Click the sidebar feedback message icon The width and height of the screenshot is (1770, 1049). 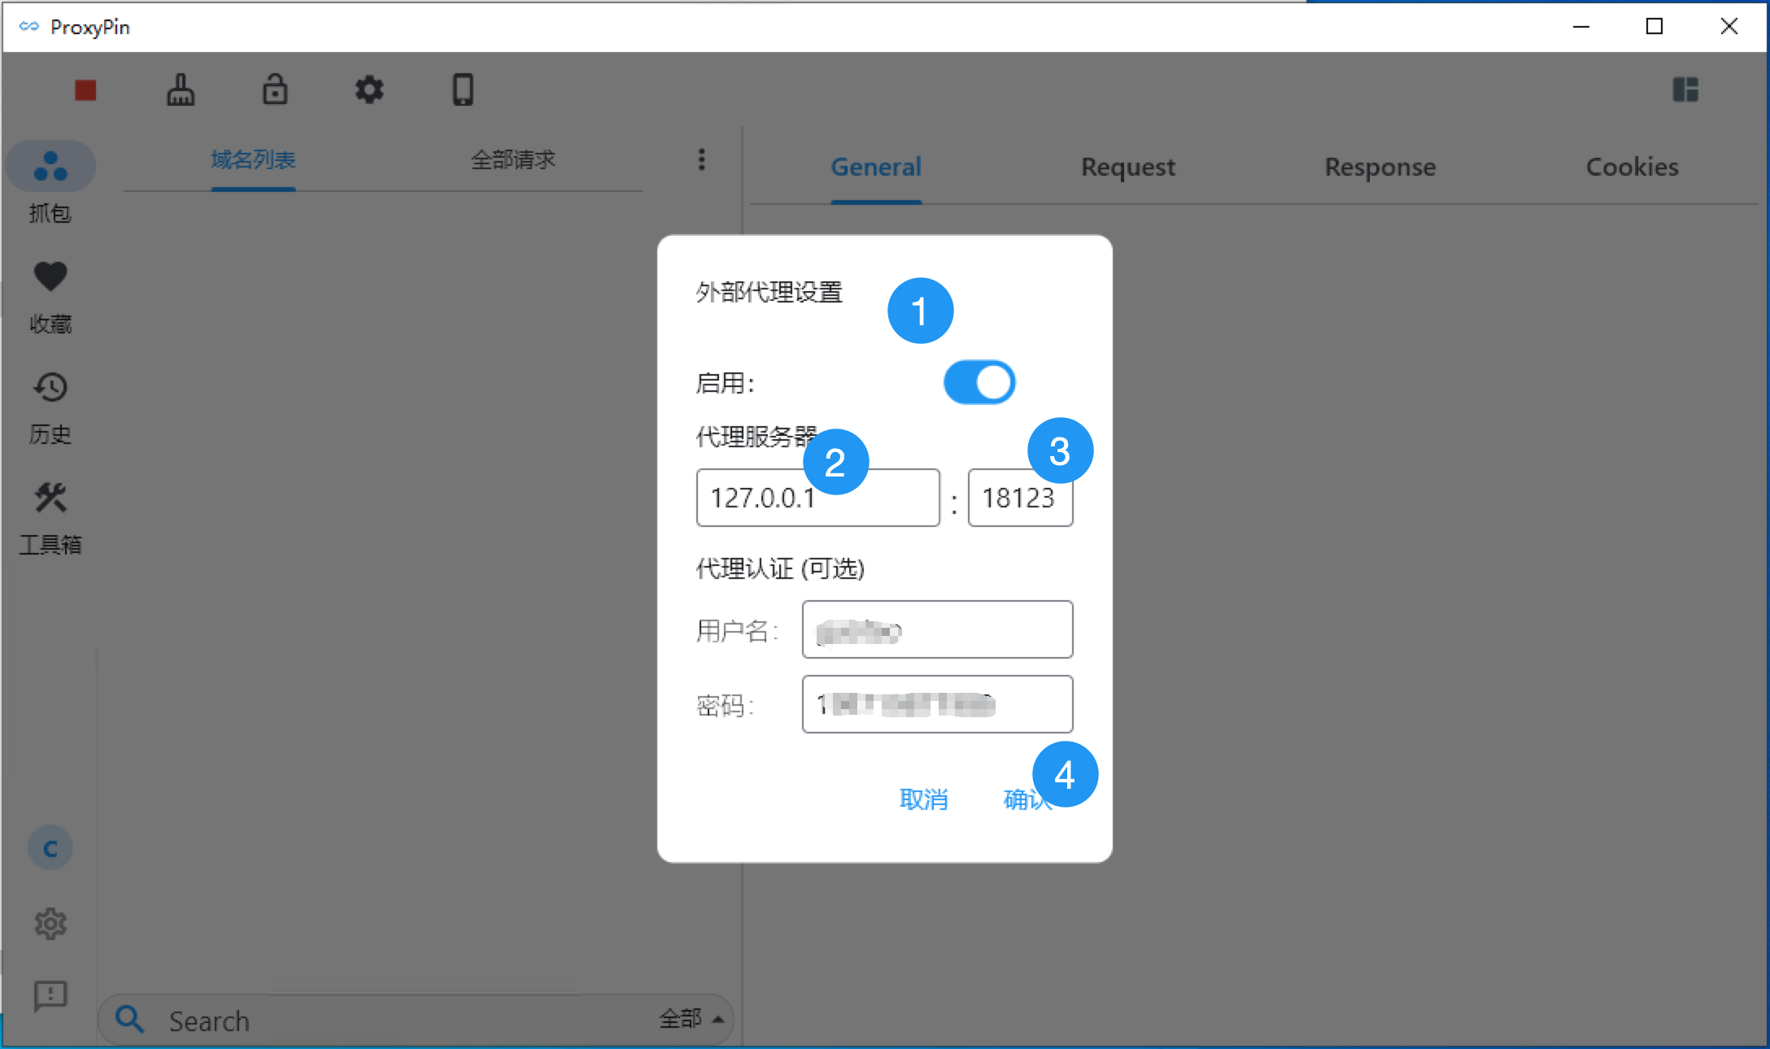(50, 995)
